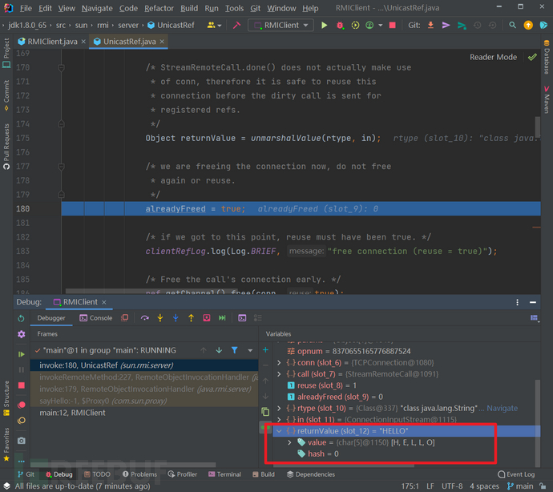Expand value char array node
The image size is (553, 492).
click(289, 442)
